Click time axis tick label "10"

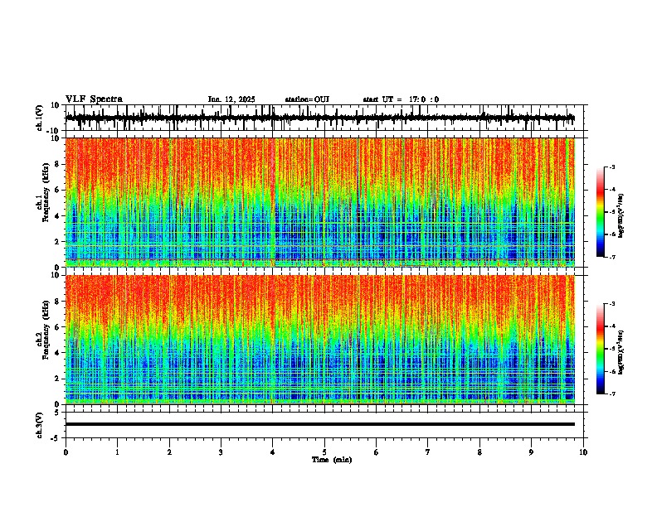point(583,452)
